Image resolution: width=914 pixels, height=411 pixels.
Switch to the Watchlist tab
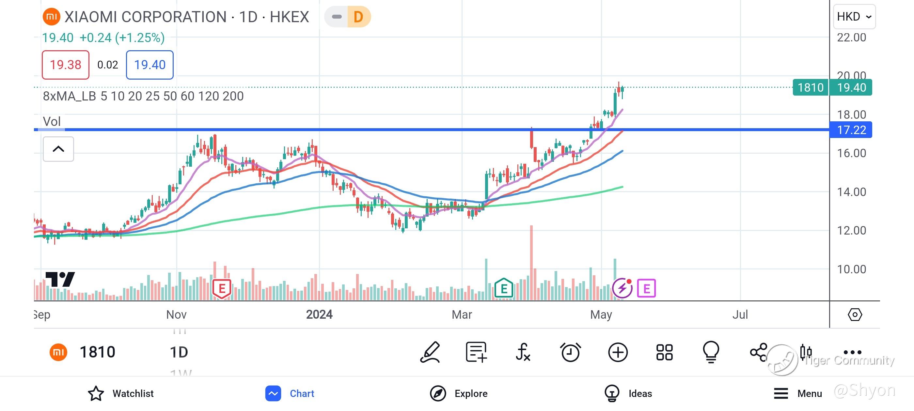point(121,393)
